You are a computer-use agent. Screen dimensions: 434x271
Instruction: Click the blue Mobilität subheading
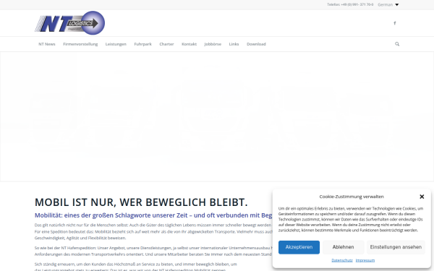pos(153,215)
